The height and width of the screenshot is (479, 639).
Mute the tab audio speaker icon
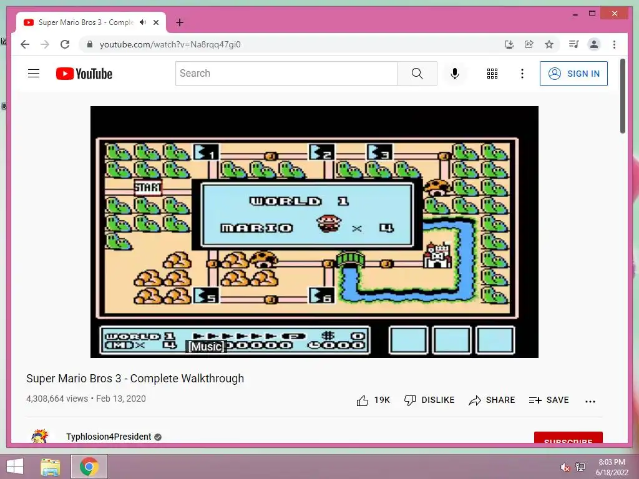[x=143, y=22]
